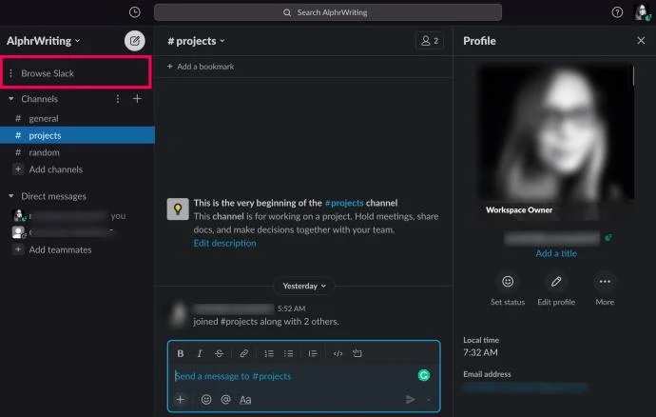Click the blurred email address link
Screen dimensions: 656x417
click(526, 387)
